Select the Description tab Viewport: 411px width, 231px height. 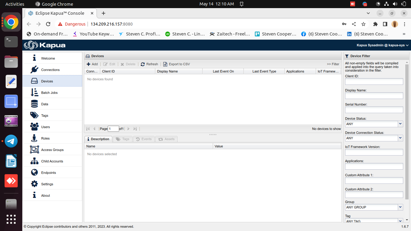point(98,139)
